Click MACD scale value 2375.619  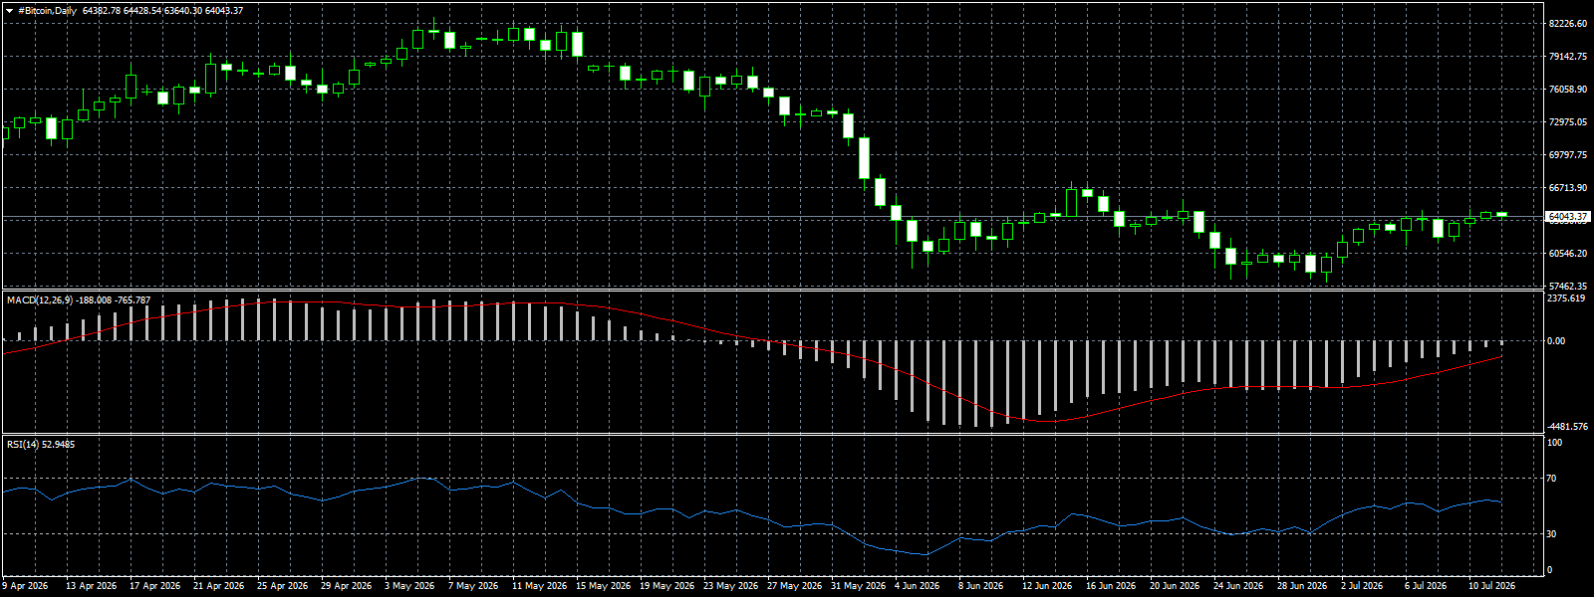(x=1568, y=298)
